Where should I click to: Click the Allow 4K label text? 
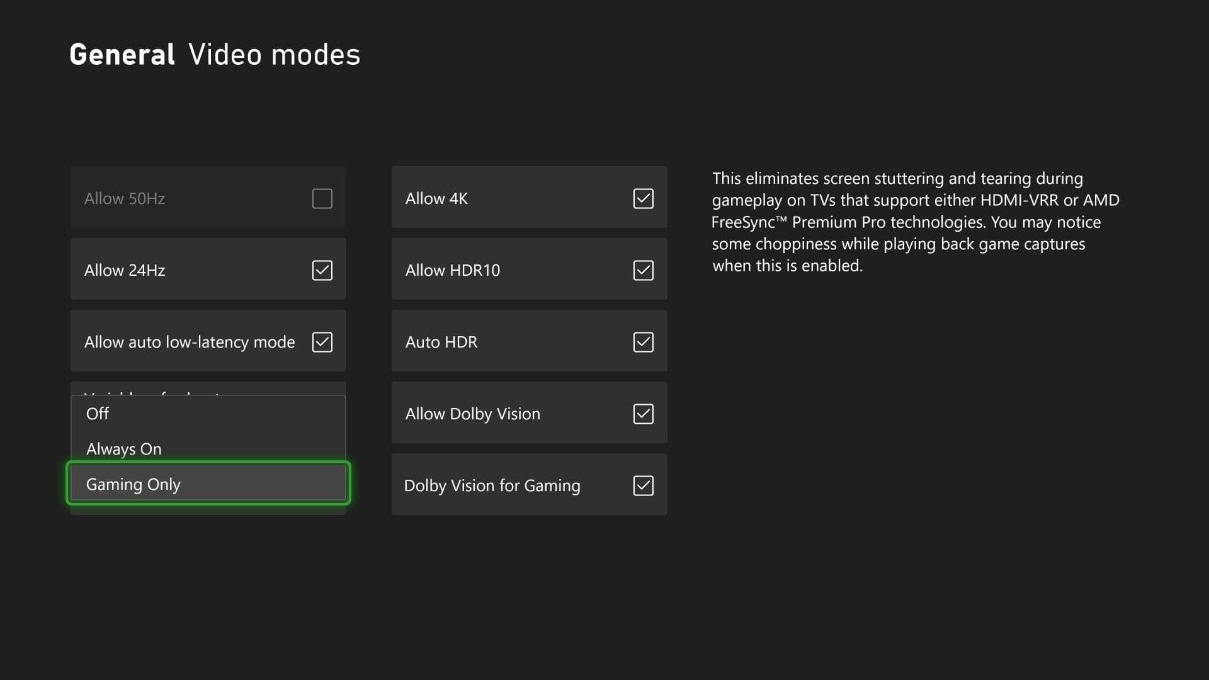tap(436, 199)
